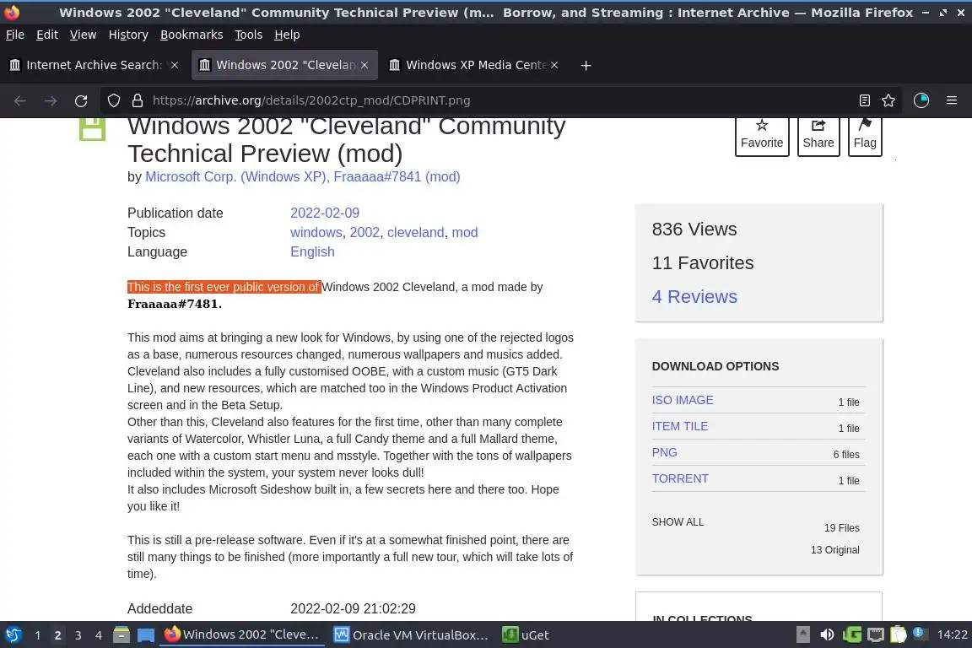Open the windows topic link
972x648 pixels.
pos(316,233)
